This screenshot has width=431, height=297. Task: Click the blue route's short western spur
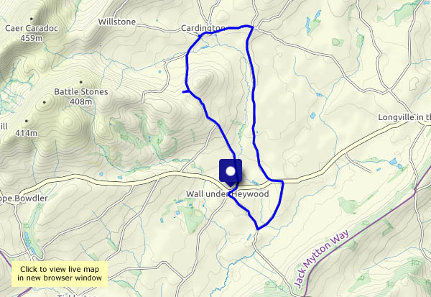pyautogui.click(x=185, y=91)
